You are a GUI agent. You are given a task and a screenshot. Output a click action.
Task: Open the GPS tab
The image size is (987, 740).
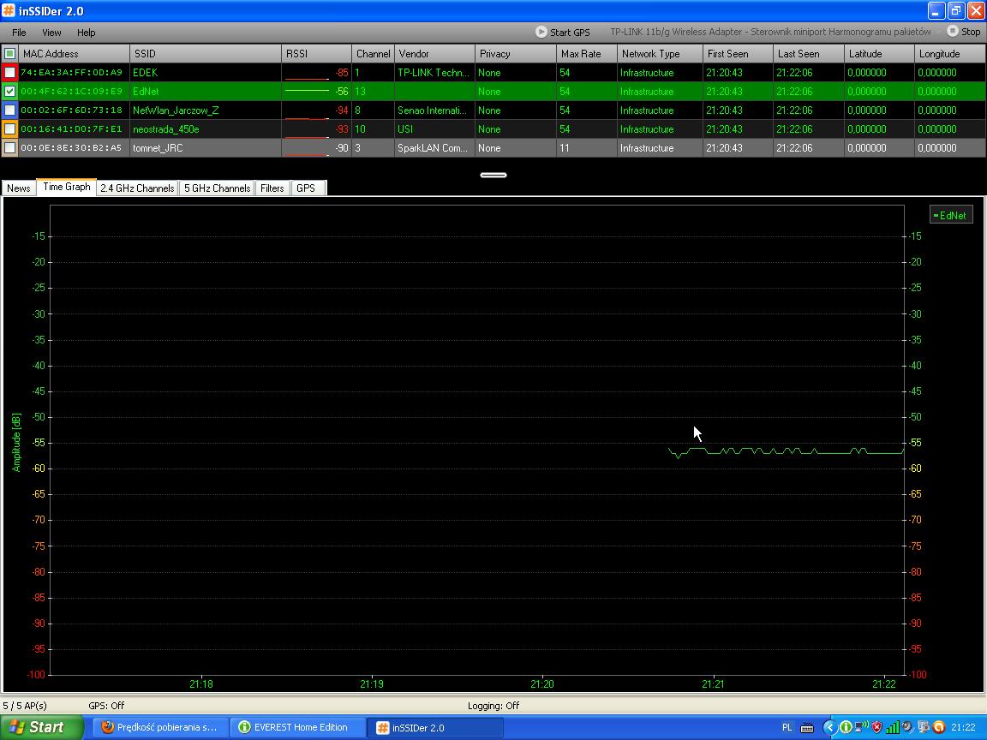coord(306,188)
